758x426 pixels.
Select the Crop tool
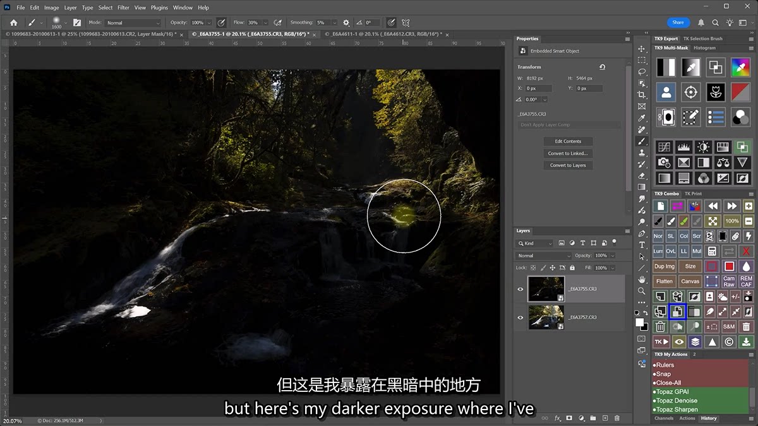tap(642, 95)
